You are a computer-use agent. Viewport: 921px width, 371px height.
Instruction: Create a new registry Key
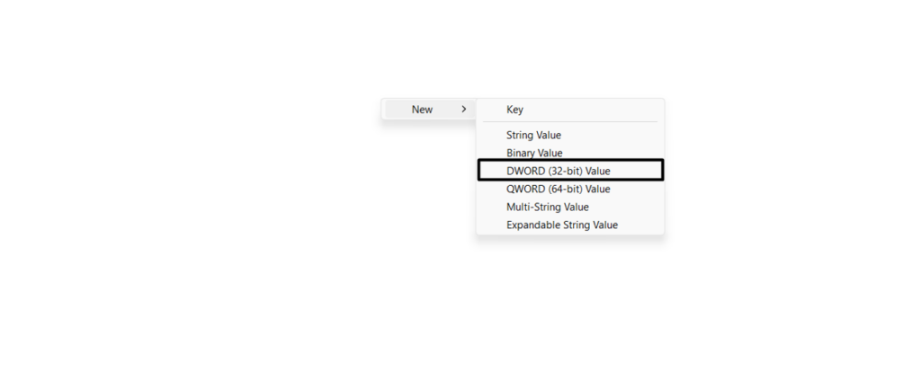pyautogui.click(x=514, y=110)
